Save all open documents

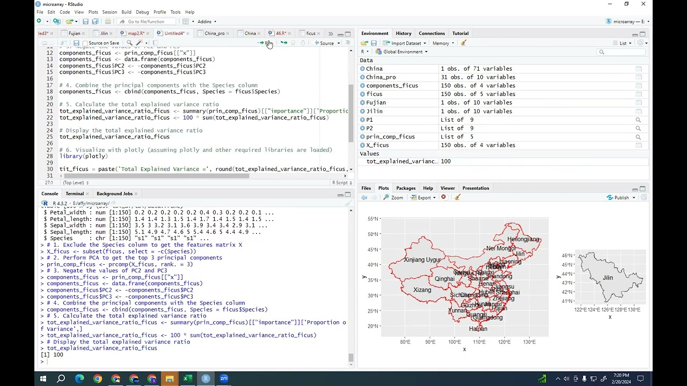click(x=95, y=21)
